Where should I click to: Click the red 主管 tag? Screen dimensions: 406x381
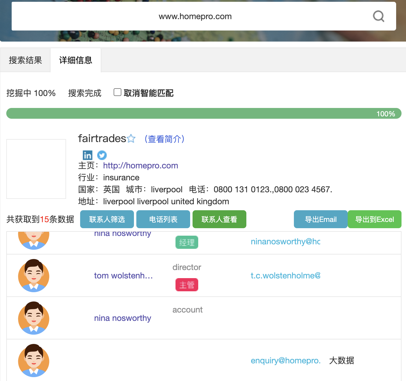(187, 285)
